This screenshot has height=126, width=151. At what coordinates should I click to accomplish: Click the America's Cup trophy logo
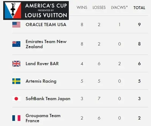pyautogui.click(x=13, y=10)
